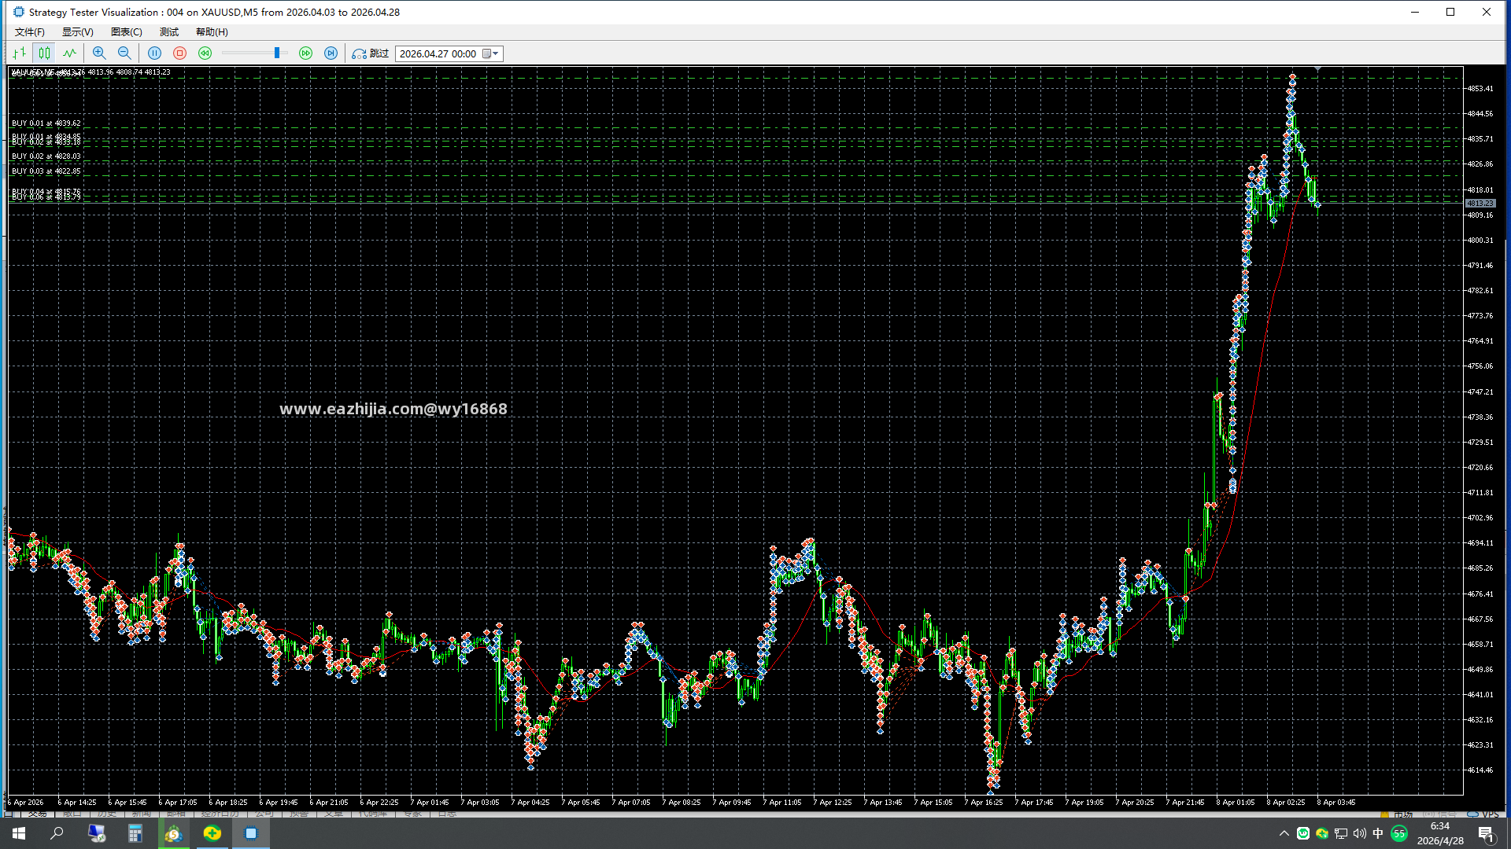This screenshot has height=849, width=1511.
Task: Click the 8 Apr 03:45 time label
Action: point(1336,803)
